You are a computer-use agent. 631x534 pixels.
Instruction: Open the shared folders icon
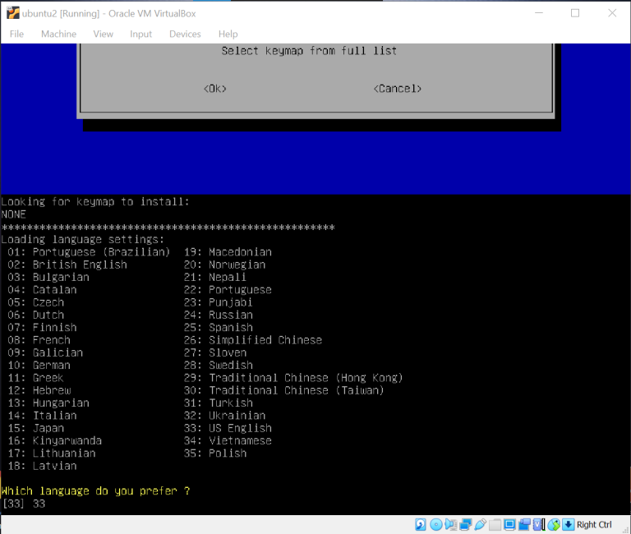click(495, 524)
